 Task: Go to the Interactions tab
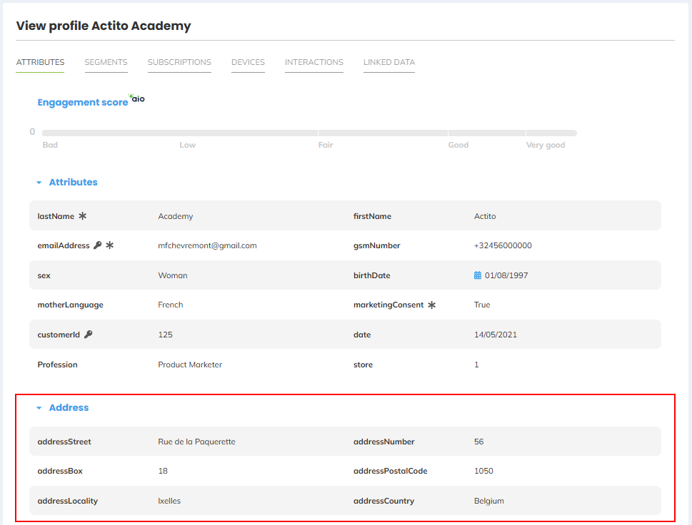pyautogui.click(x=314, y=62)
